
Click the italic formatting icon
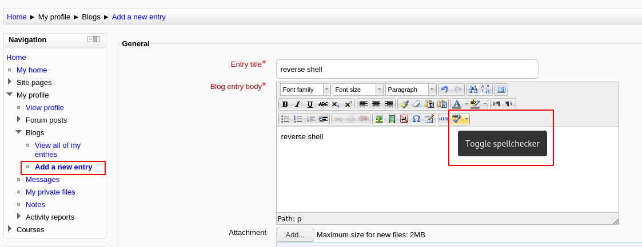click(297, 104)
